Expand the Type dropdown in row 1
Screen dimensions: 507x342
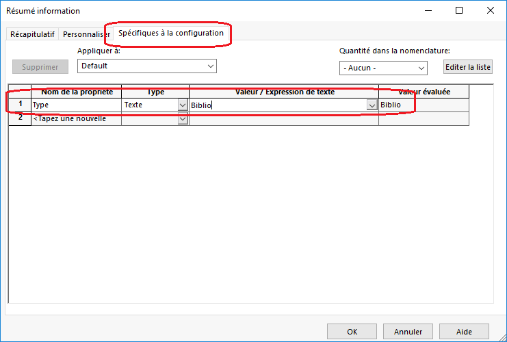(183, 105)
